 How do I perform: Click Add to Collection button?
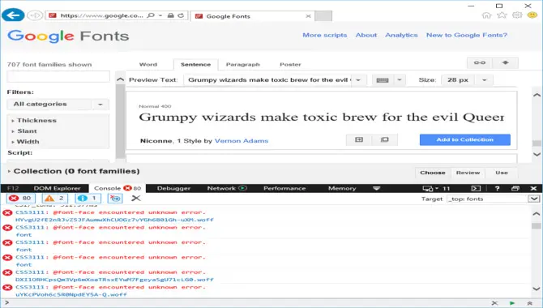(464, 139)
